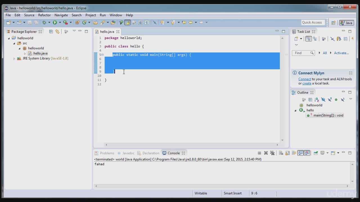Click the create local task link
The width and height of the screenshot is (360, 202).
(307, 83)
